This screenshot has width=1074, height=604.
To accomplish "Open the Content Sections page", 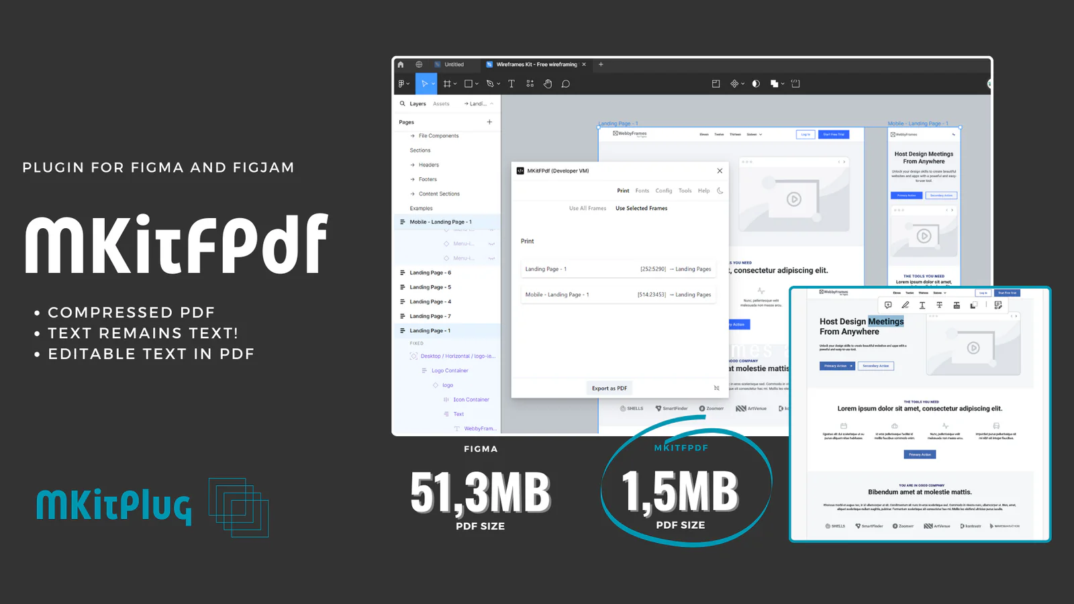I will tap(439, 194).
